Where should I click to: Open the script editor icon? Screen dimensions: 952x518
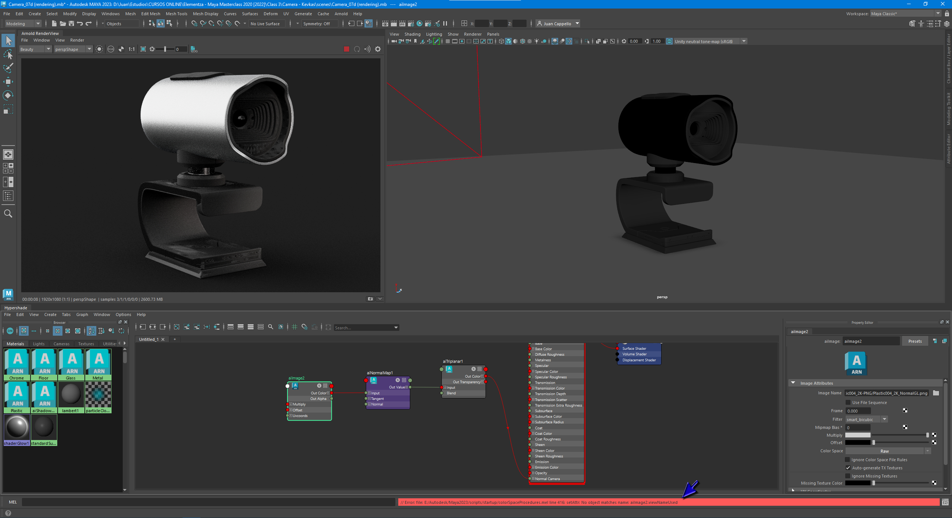click(x=945, y=502)
